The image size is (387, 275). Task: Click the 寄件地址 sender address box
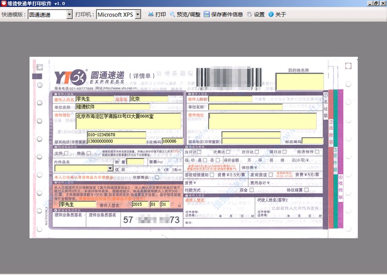(x=128, y=121)
